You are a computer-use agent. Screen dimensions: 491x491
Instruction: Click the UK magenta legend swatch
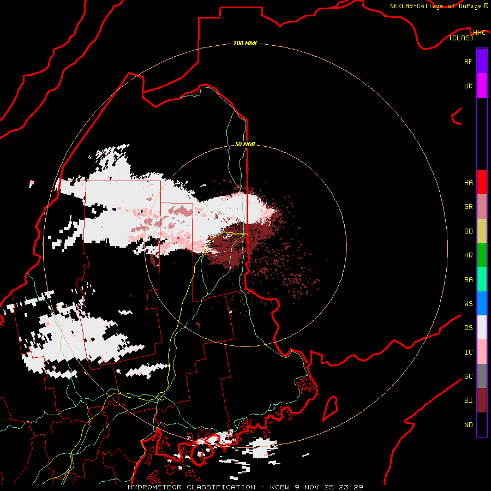482,86
